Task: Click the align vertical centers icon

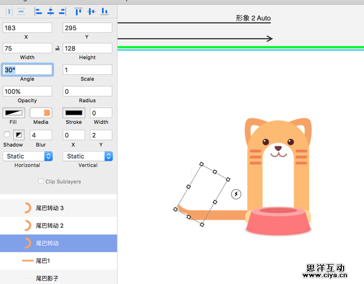Action: point(91,11)
